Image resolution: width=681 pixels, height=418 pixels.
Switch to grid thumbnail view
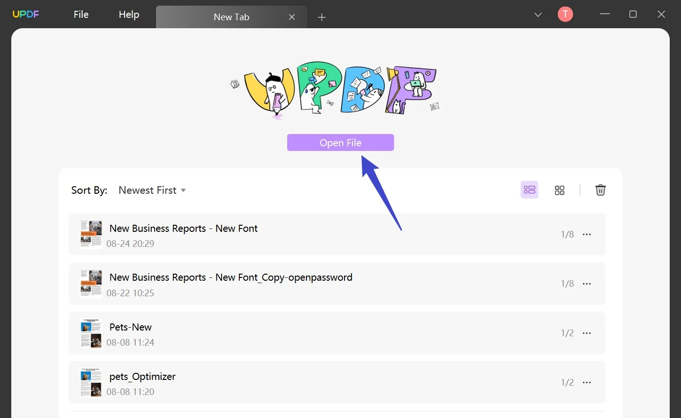(559, 190)
